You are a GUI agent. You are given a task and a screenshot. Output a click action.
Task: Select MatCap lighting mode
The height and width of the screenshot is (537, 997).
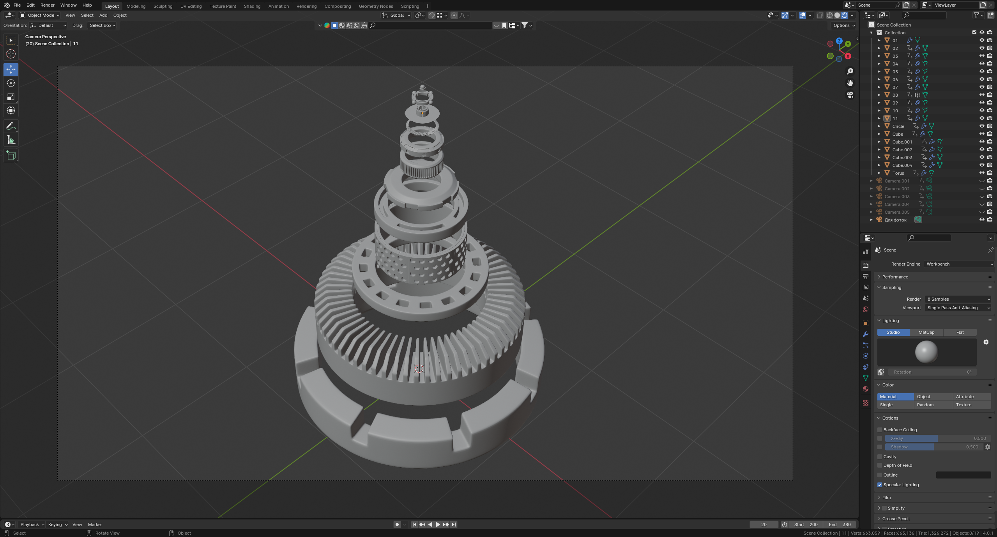[x=926, y=332]
